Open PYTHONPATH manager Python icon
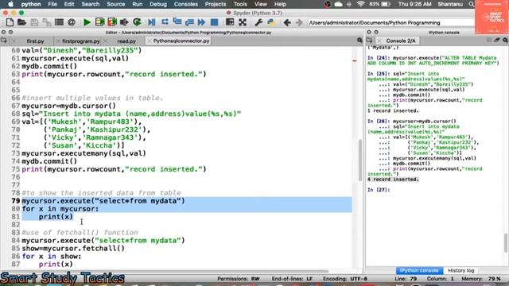 [x=271, y=22]
